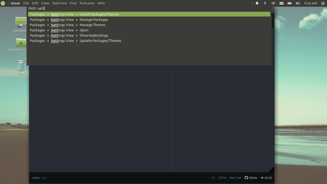
Task: Open the Bluetooth indicator
Action: 265,3
